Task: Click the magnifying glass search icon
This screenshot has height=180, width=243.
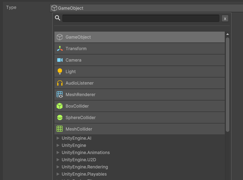Action: (x=58, y=18)
